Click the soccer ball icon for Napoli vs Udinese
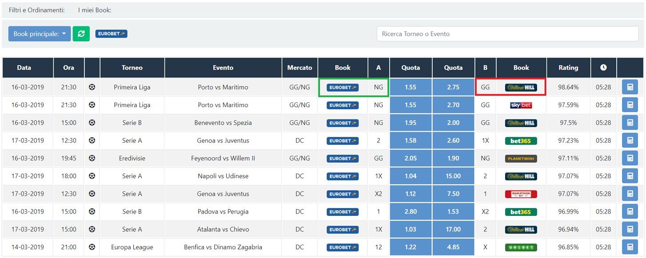 [92, 176]
